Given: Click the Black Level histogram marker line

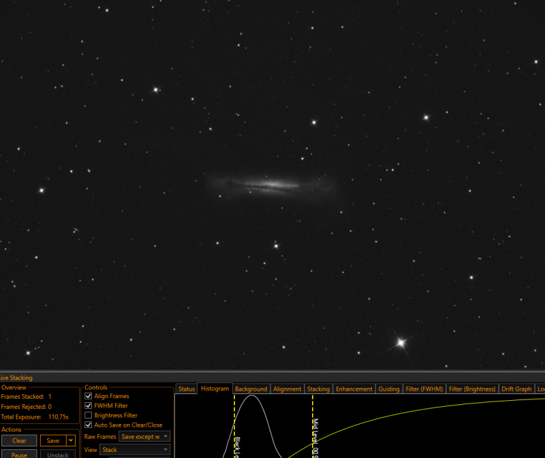Looking at the screenshot, I should point(234,426).
